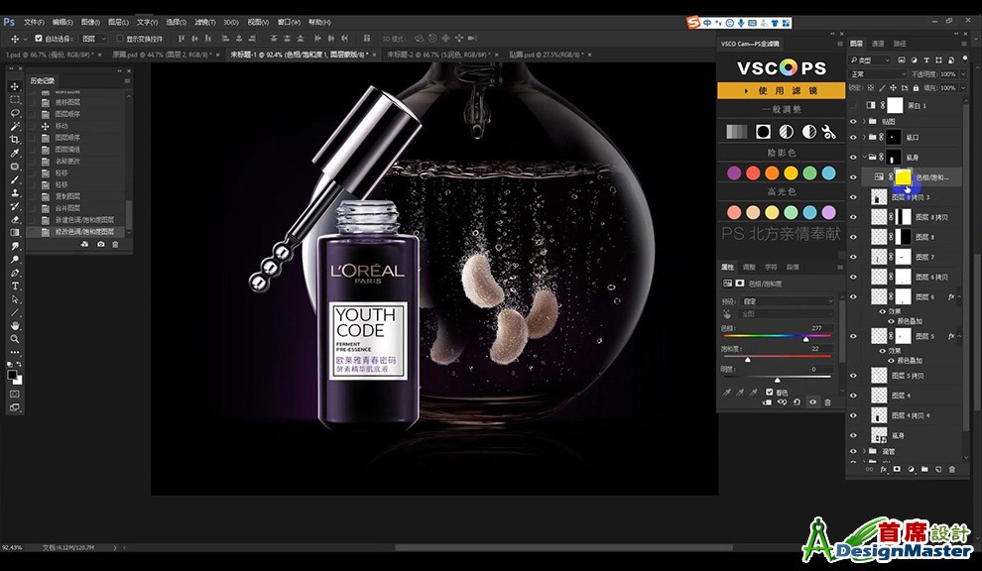Toggle the 自动选择 checkbox
The height and width of the screenshot is (571, 982).
39,39
